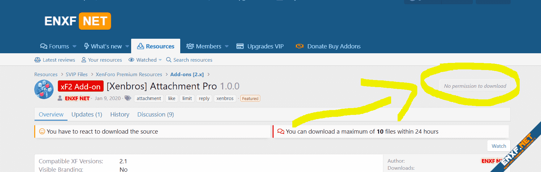Open XenForo Premium Resources breadcrumb
Viewport: 541px width, 172px height.
coord(129,74)
